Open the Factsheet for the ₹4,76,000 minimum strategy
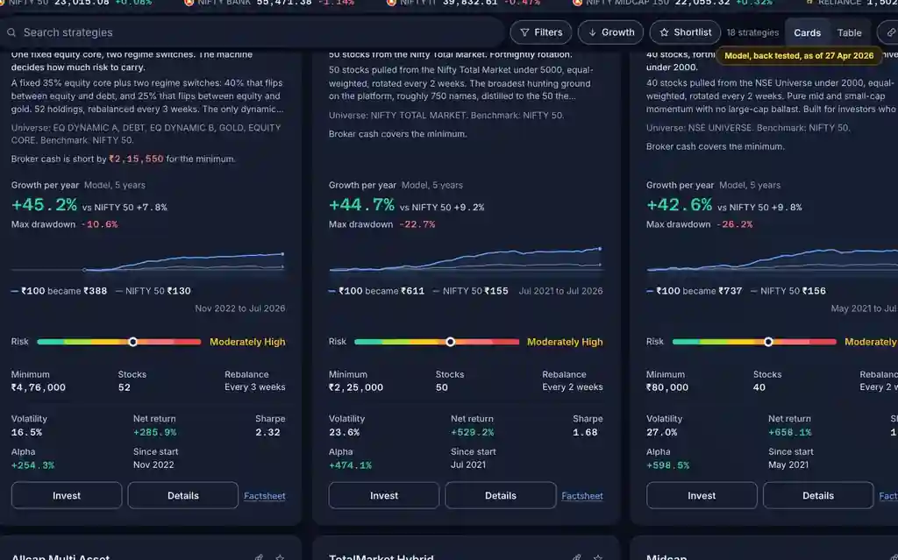 coord(265,496)
